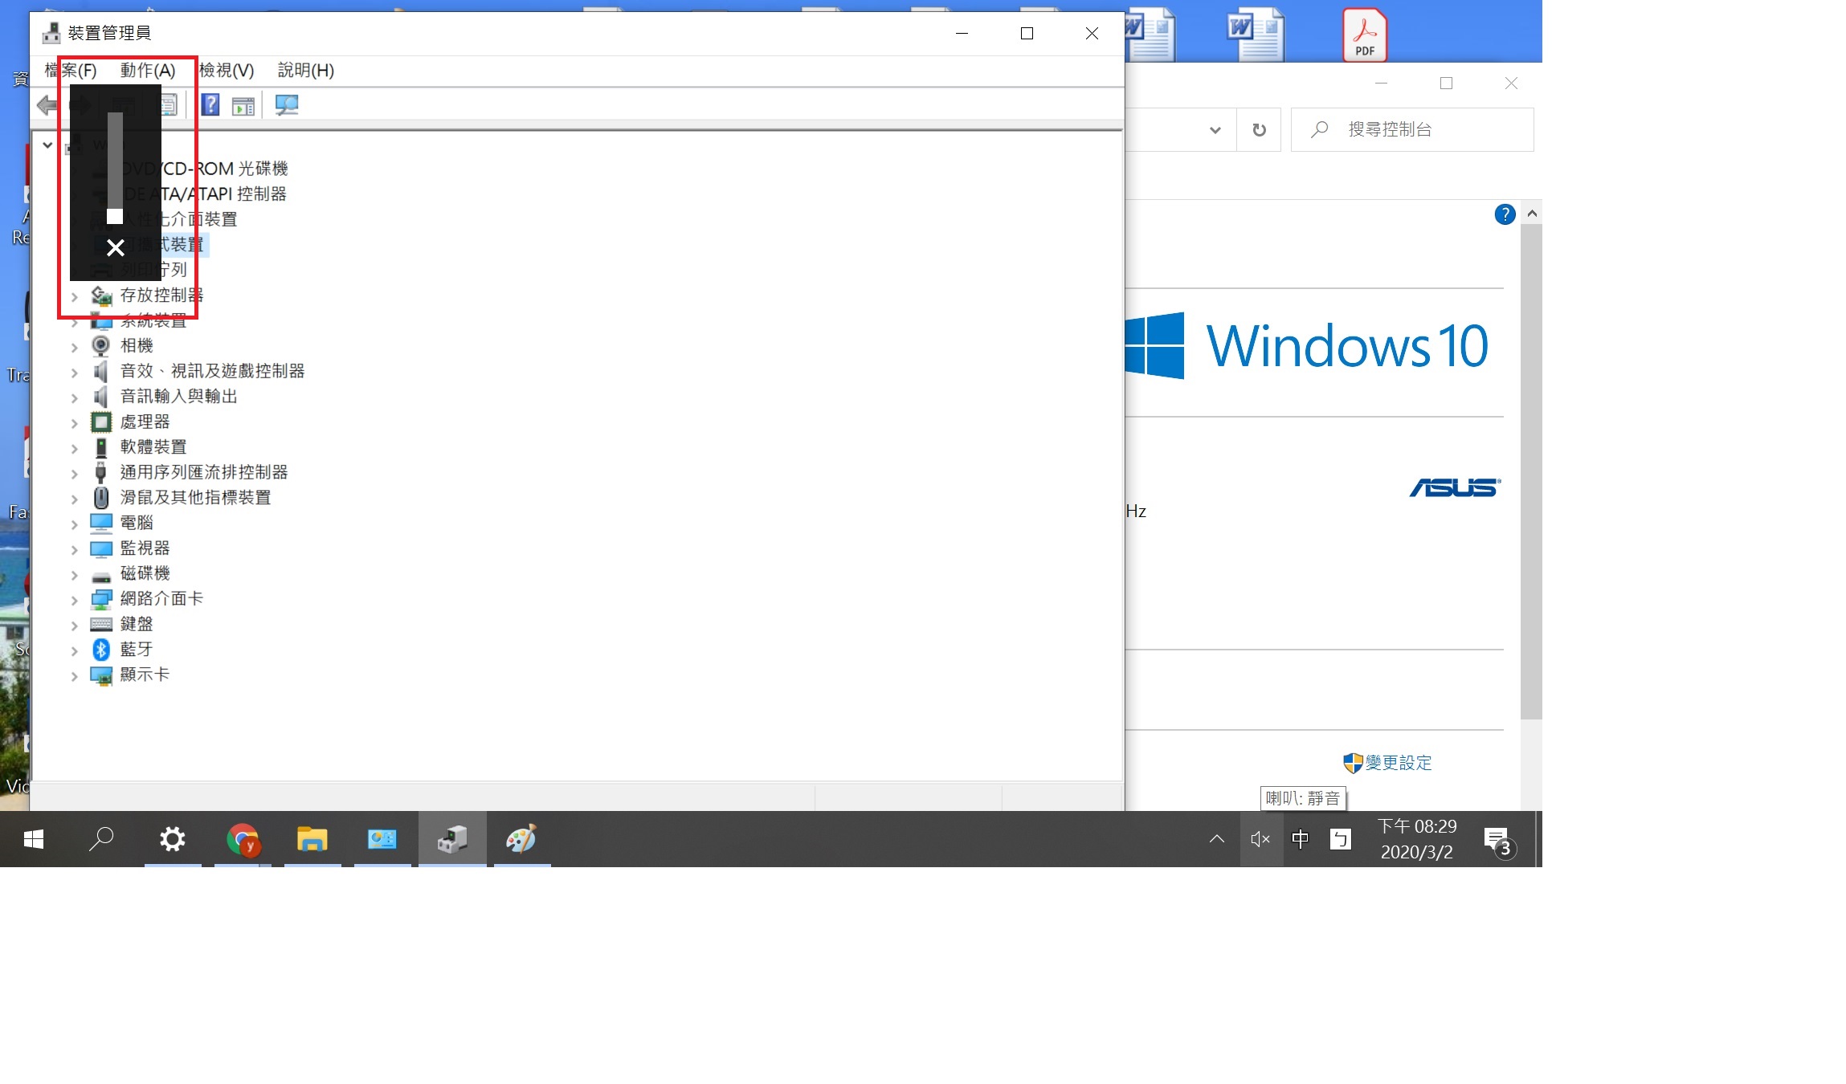Show hidden tray icons chevron
The width and height of the screenshot is (1846, 1084).
click(x=1217, y=840)
